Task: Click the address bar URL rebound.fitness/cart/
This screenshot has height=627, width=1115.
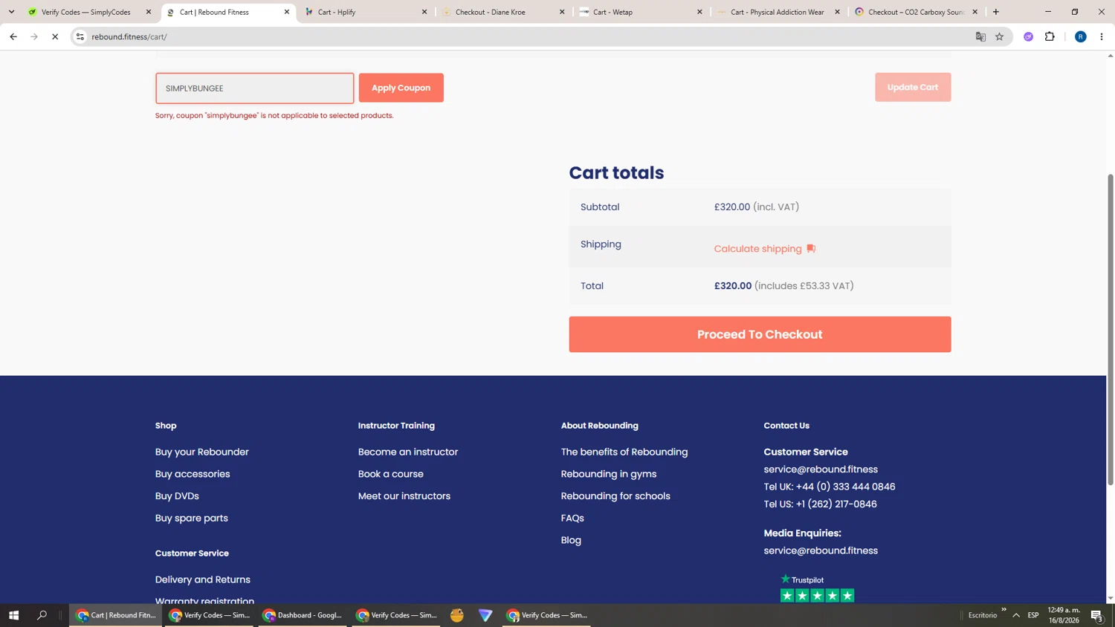Action: click(x=129, y=36)
